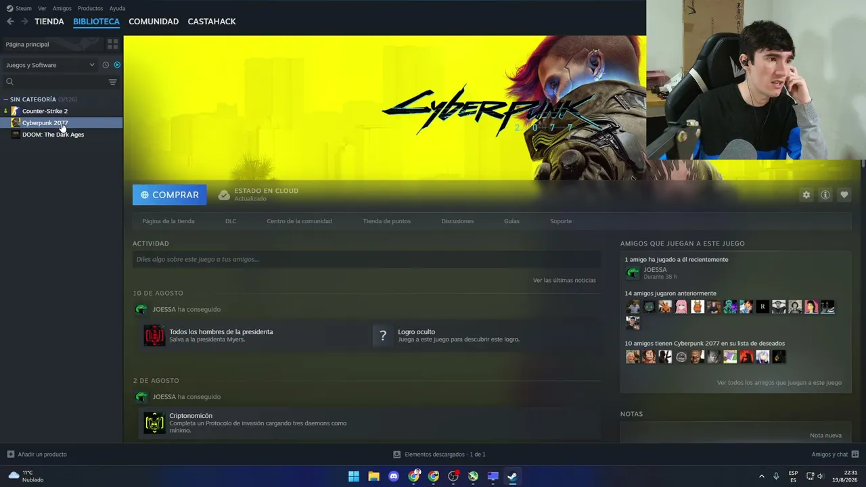Open advanced filter options icon

(112, 82)
